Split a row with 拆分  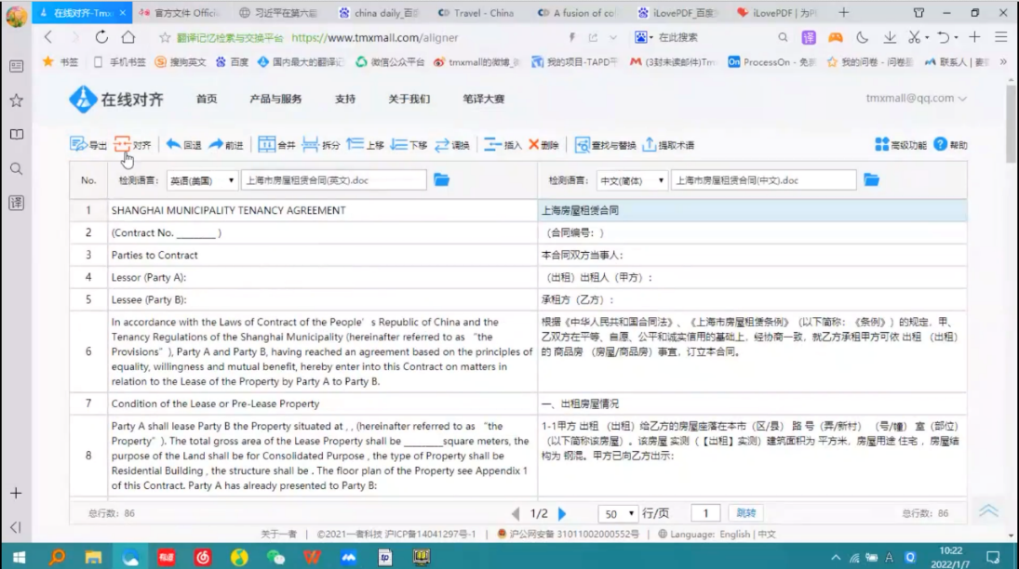pos(311,145)
